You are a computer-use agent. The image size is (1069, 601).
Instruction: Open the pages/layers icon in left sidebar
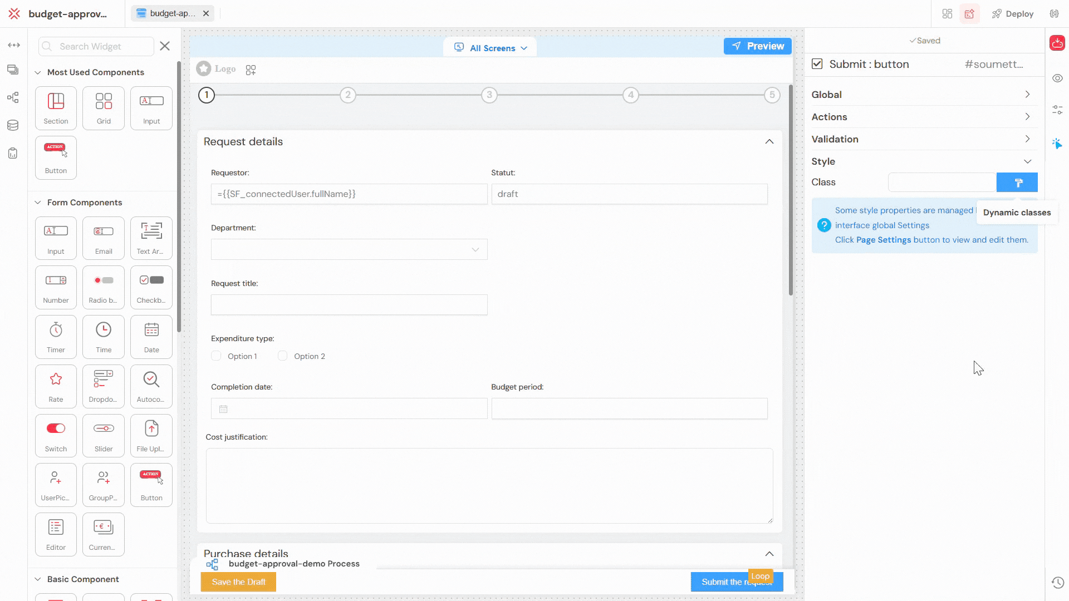click(13, 70)
